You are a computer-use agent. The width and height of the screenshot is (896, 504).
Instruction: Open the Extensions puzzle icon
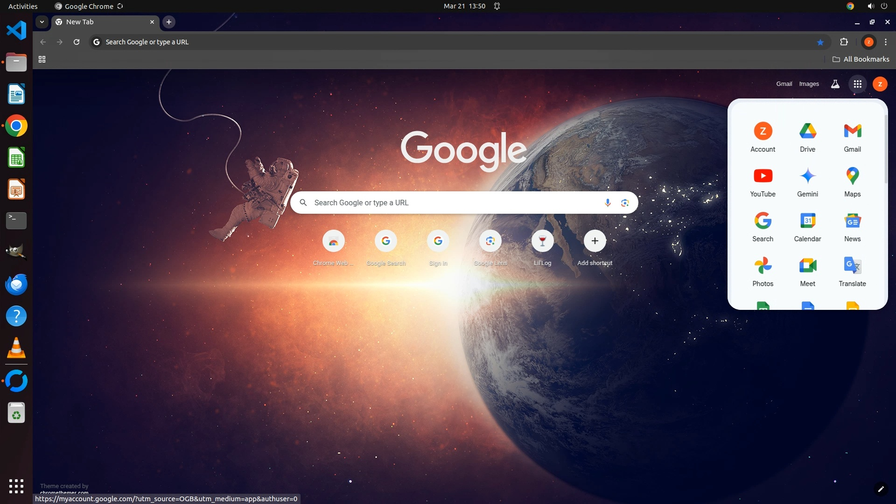click(844, 42)
